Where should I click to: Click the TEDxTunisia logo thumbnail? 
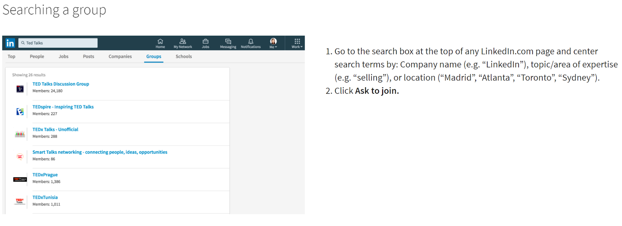tap(20, 201)
